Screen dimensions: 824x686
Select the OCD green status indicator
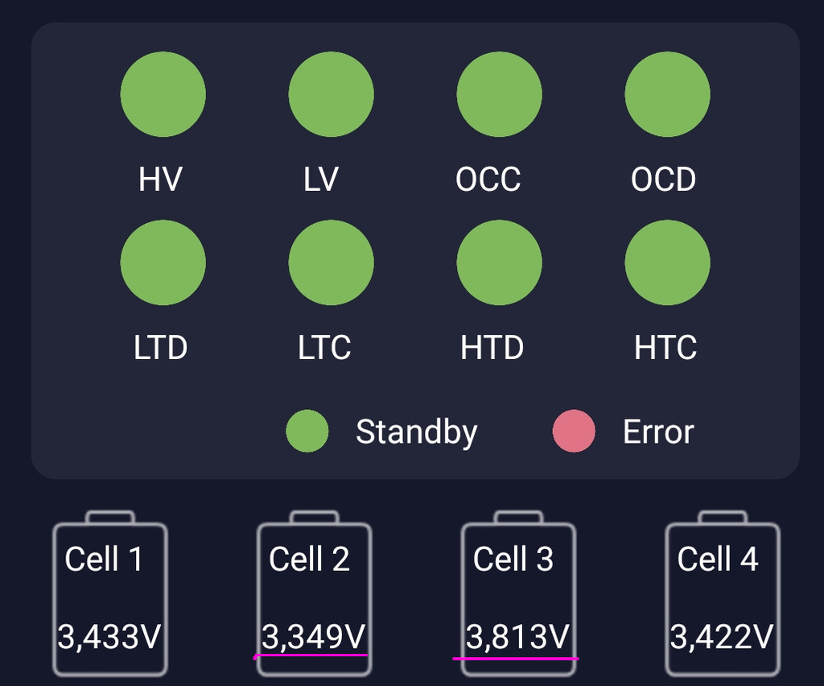(667, 94)
